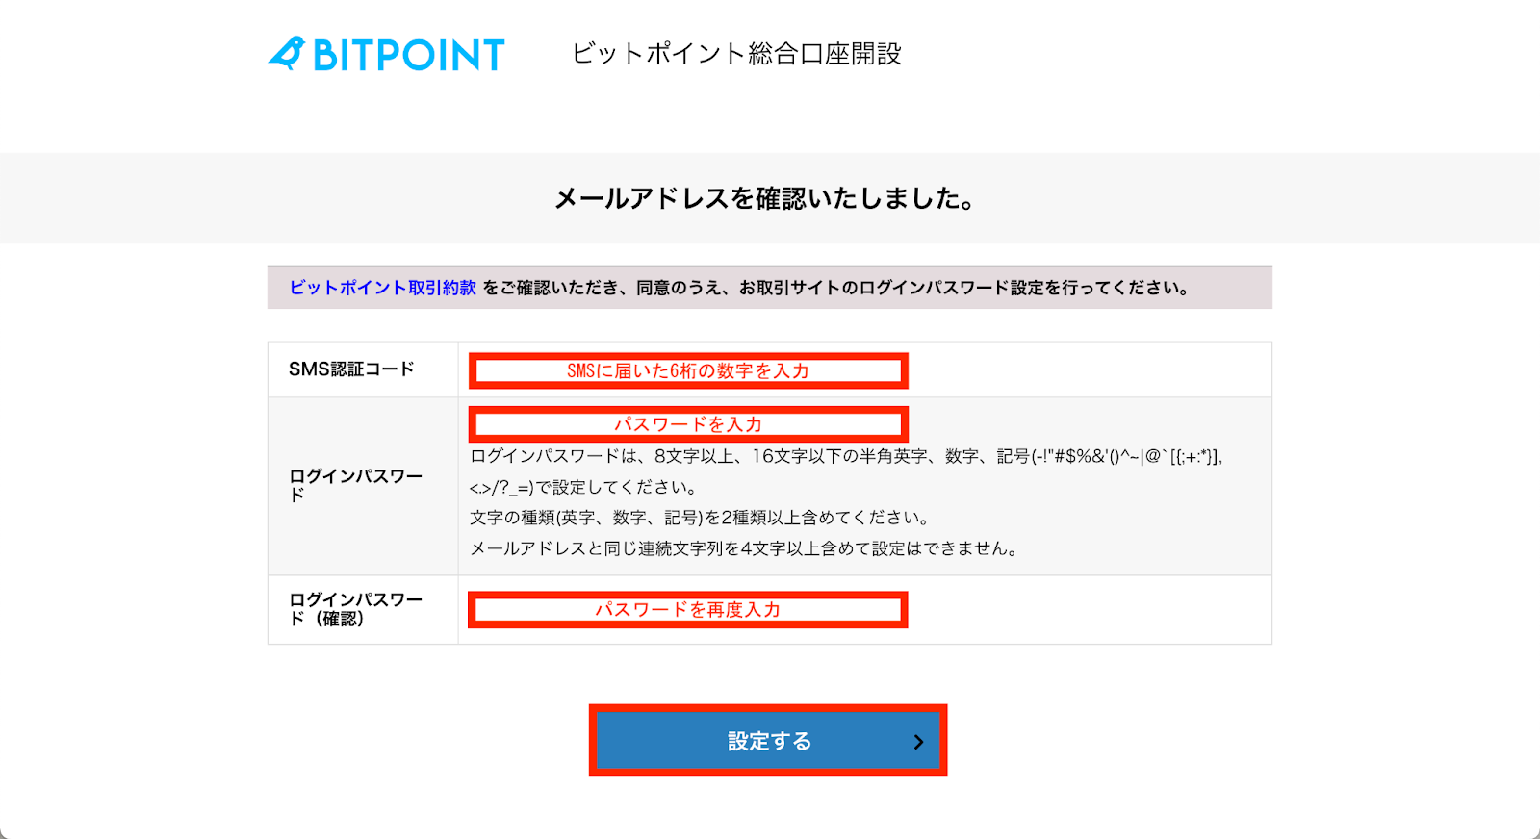Click the ログインパスワード設定を行ってください notice text

(x=1023, y=288)
